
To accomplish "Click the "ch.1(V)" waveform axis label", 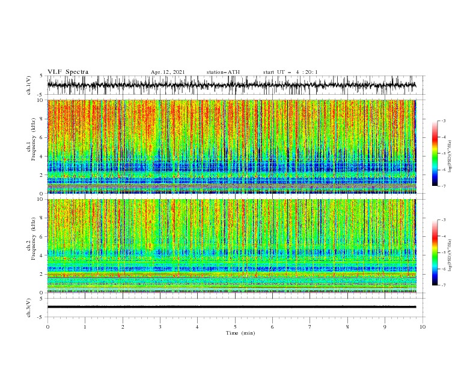I will (29, 85).
